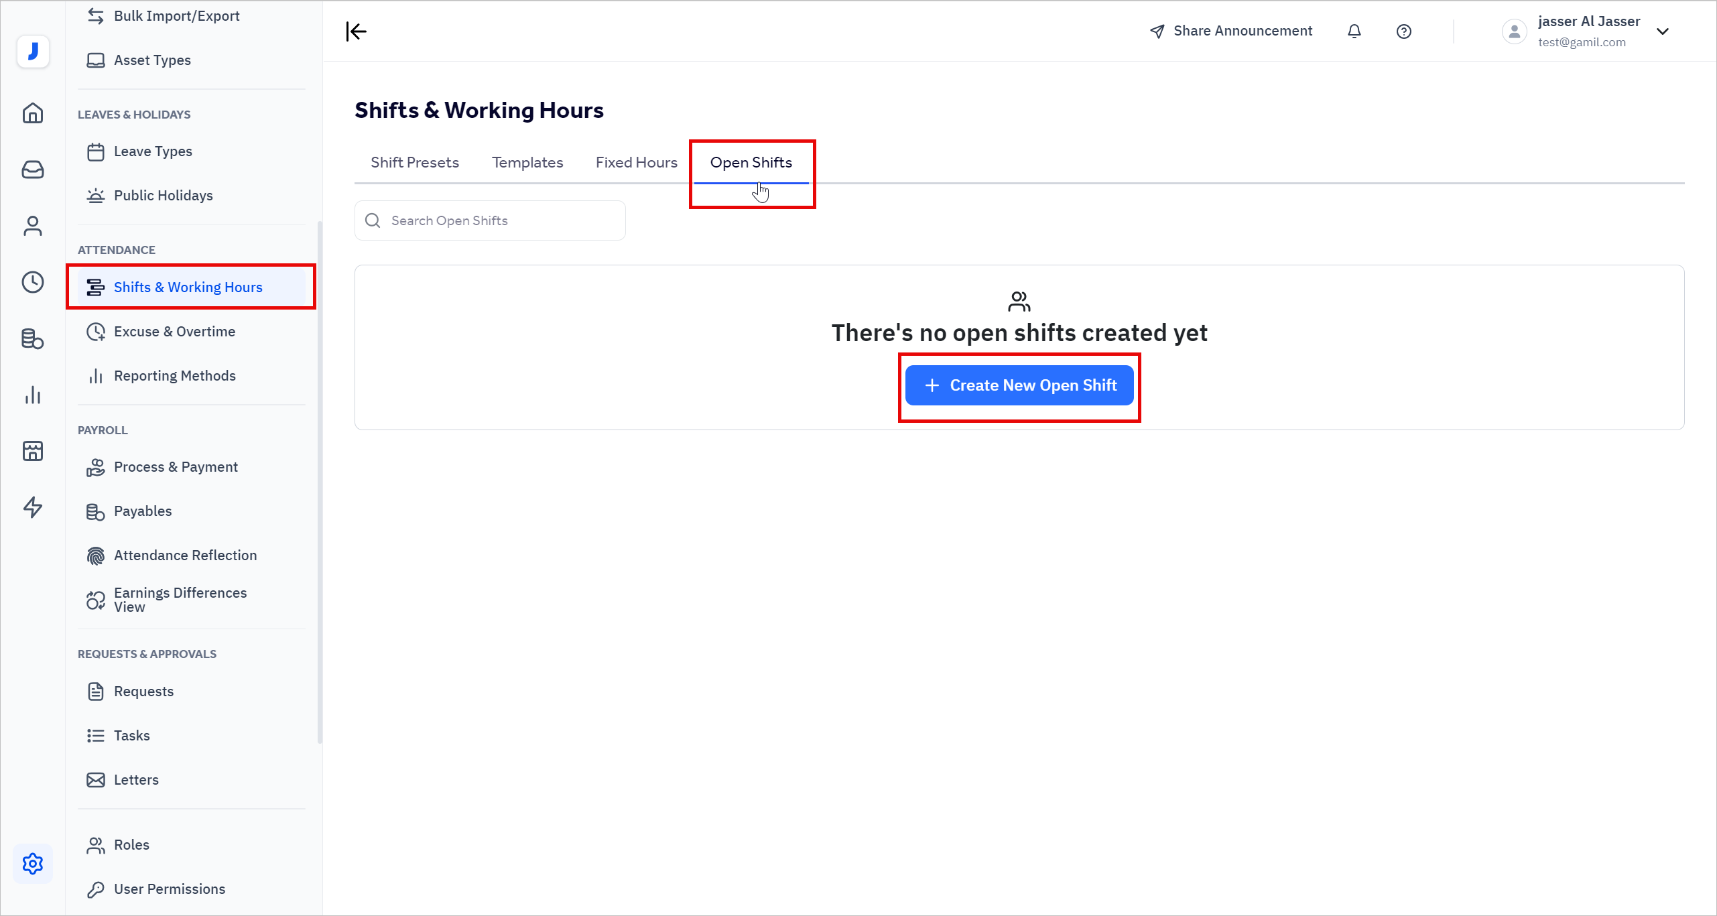The image size is (1717, 916).
Task: Open the Analytics bar chart icon
Action: [x=32, y=395]
